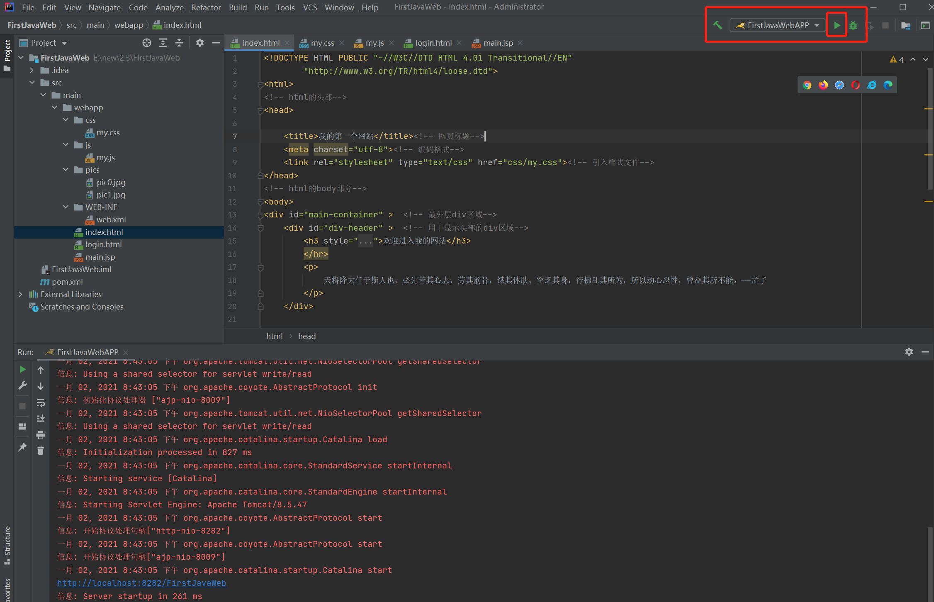
Task: Click the locate-file target icon in Project panel
Action: pyautogui.click(x=147, y=43)
